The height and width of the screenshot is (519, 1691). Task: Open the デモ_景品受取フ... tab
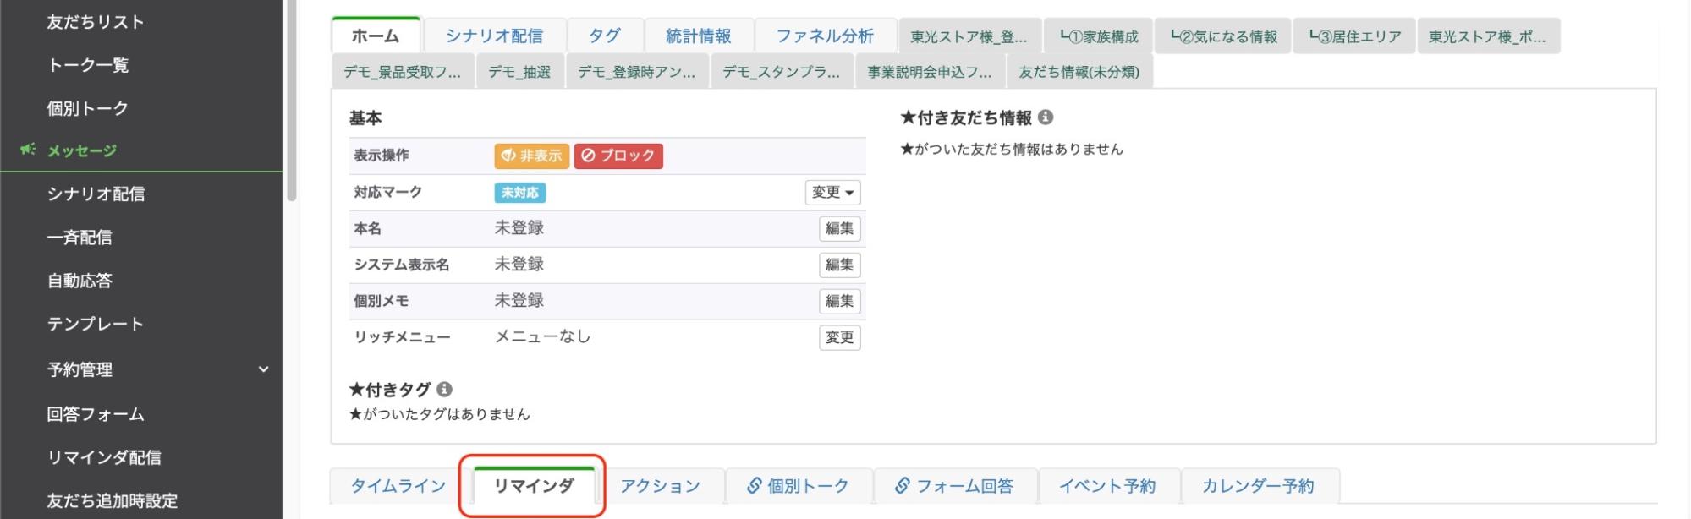(403, 72)
